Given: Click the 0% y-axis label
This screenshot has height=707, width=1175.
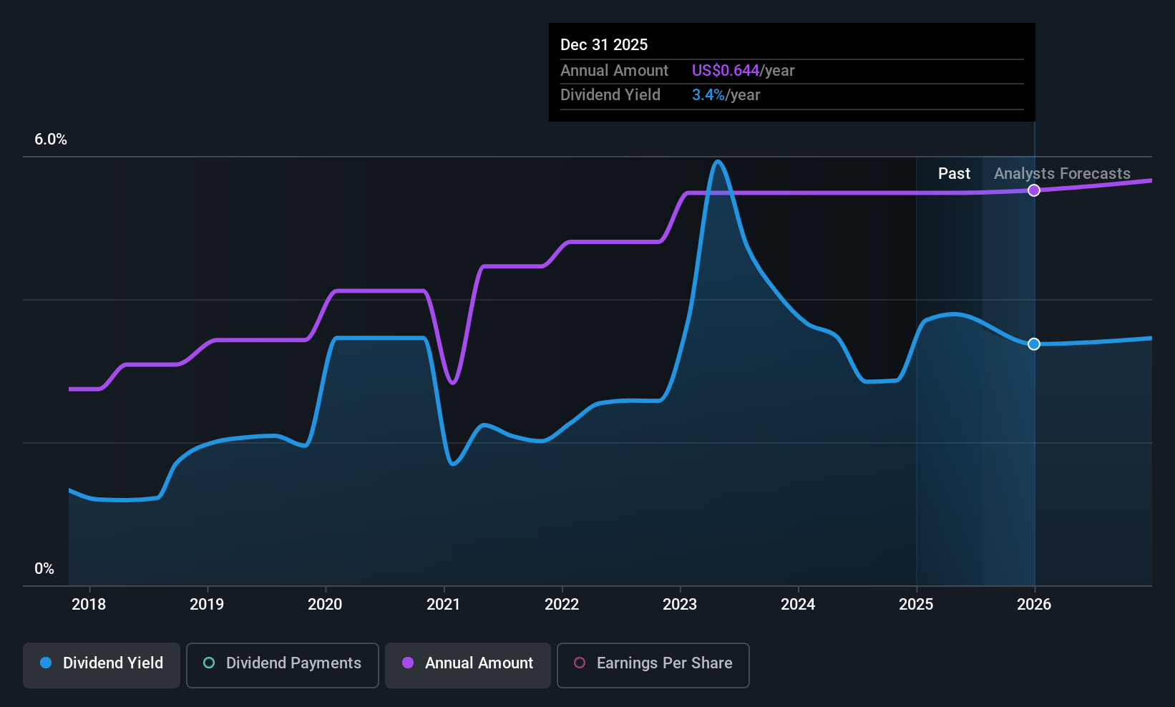Looking at the screenshot, I should pos(44,569).
